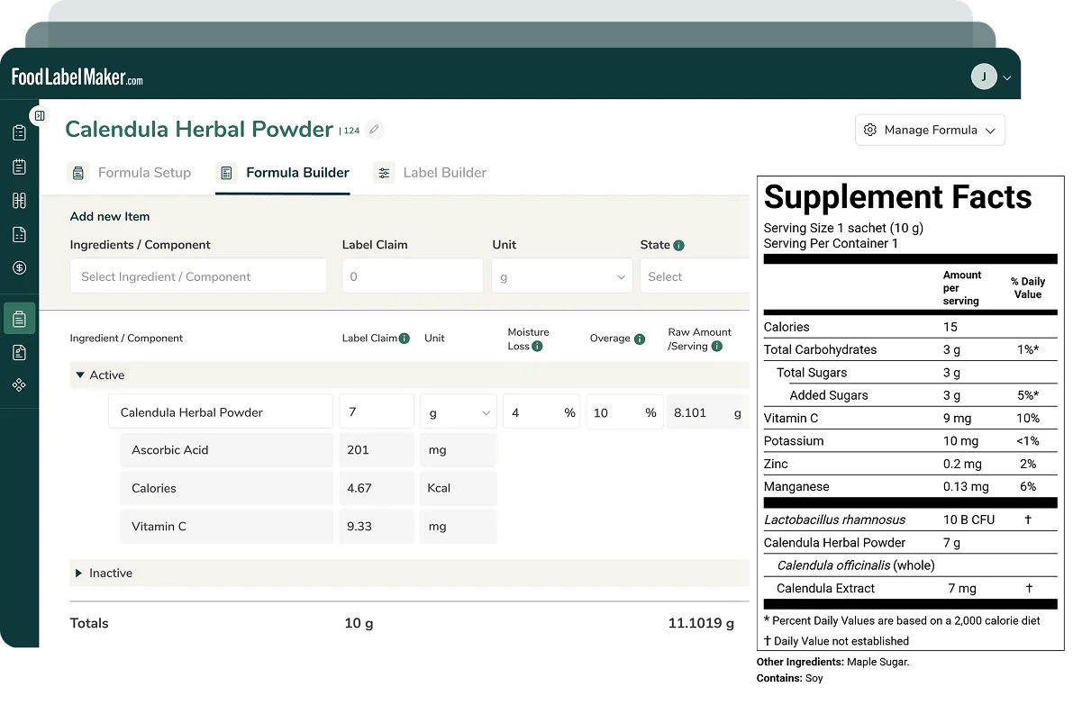Click the FoodLabelMaker.com logo
The width and height of the screenshot is (1082, 705).
[x=77, y=77]
